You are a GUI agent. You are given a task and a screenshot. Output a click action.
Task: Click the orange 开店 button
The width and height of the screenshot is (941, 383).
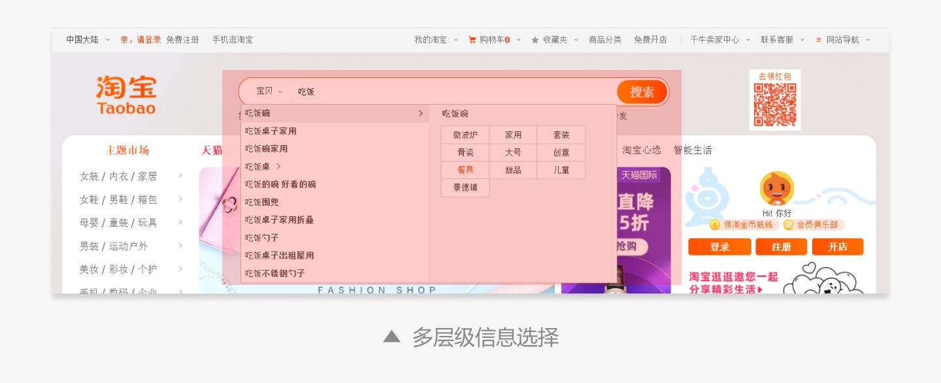(838, 247)
